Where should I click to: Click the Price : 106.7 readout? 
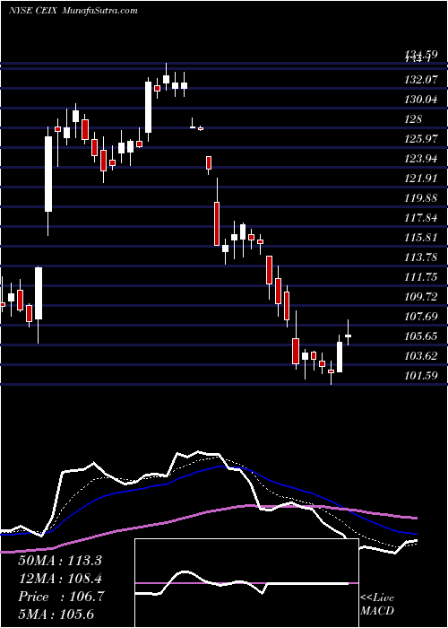pyautogui.click(x=61, y=597)
